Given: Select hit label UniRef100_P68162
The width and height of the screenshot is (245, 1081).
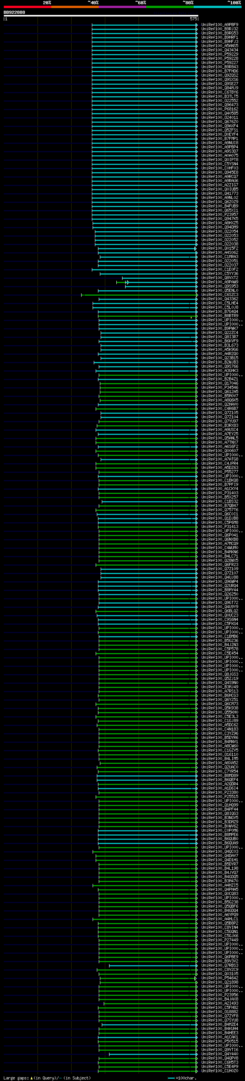Looking at the screenshot, I should [x=220, y=109].
